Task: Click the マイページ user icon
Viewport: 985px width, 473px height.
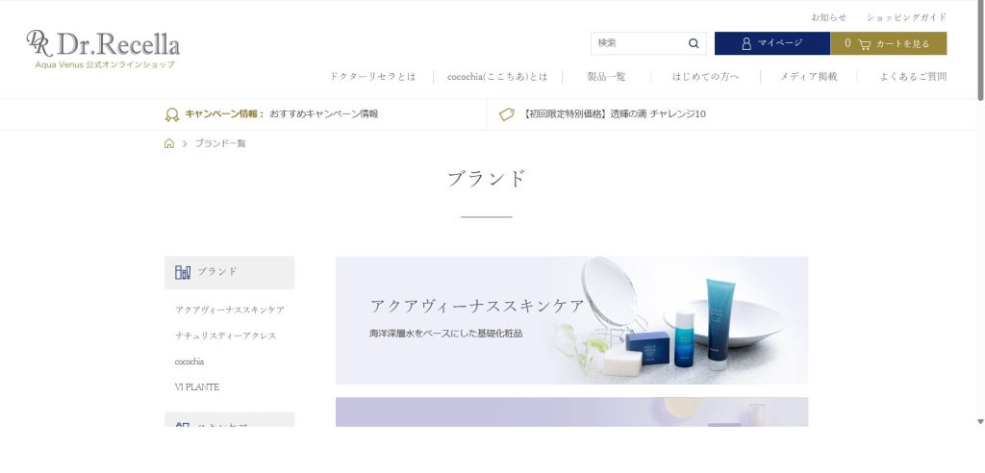Action: 746,43
